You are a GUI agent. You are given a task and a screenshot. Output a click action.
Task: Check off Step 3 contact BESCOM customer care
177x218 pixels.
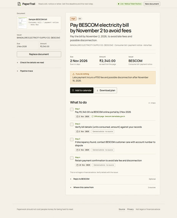point(72,140)
